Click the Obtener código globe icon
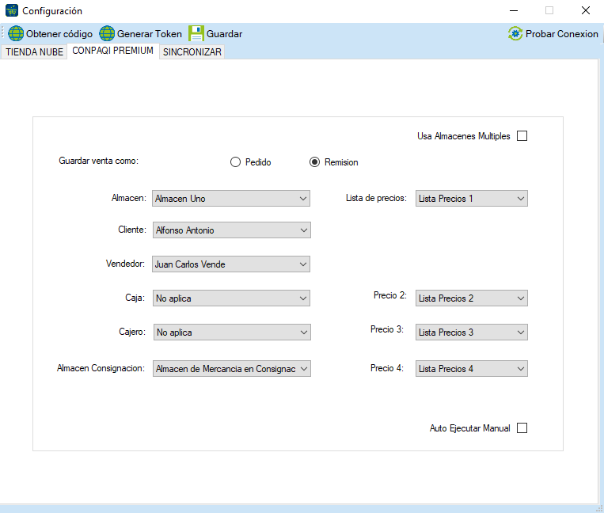604x513 pixels. click(x=16, y=33)
